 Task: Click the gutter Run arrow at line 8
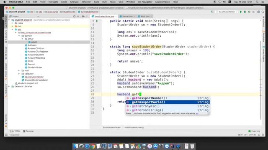tap(97, 21)
